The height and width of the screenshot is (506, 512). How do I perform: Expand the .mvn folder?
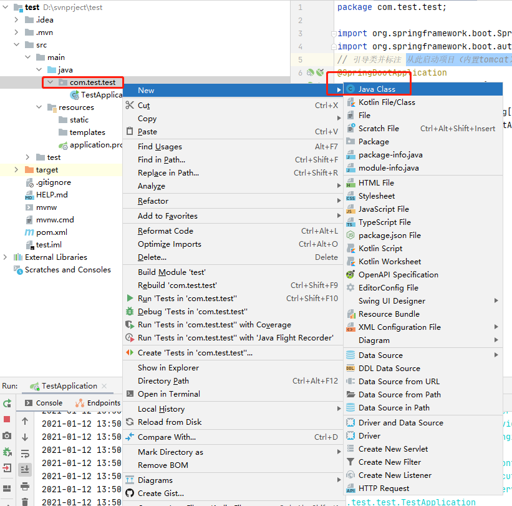16,32
